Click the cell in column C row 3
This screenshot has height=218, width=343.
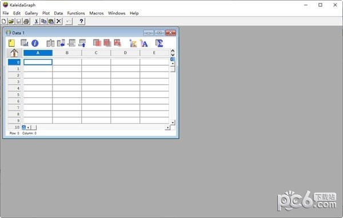[96, 82]
